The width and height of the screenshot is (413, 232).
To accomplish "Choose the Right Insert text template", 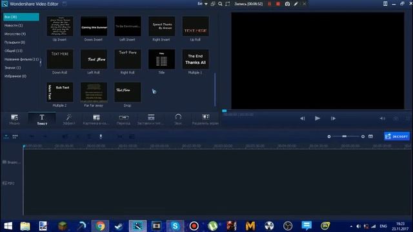I will coord(161,26).
